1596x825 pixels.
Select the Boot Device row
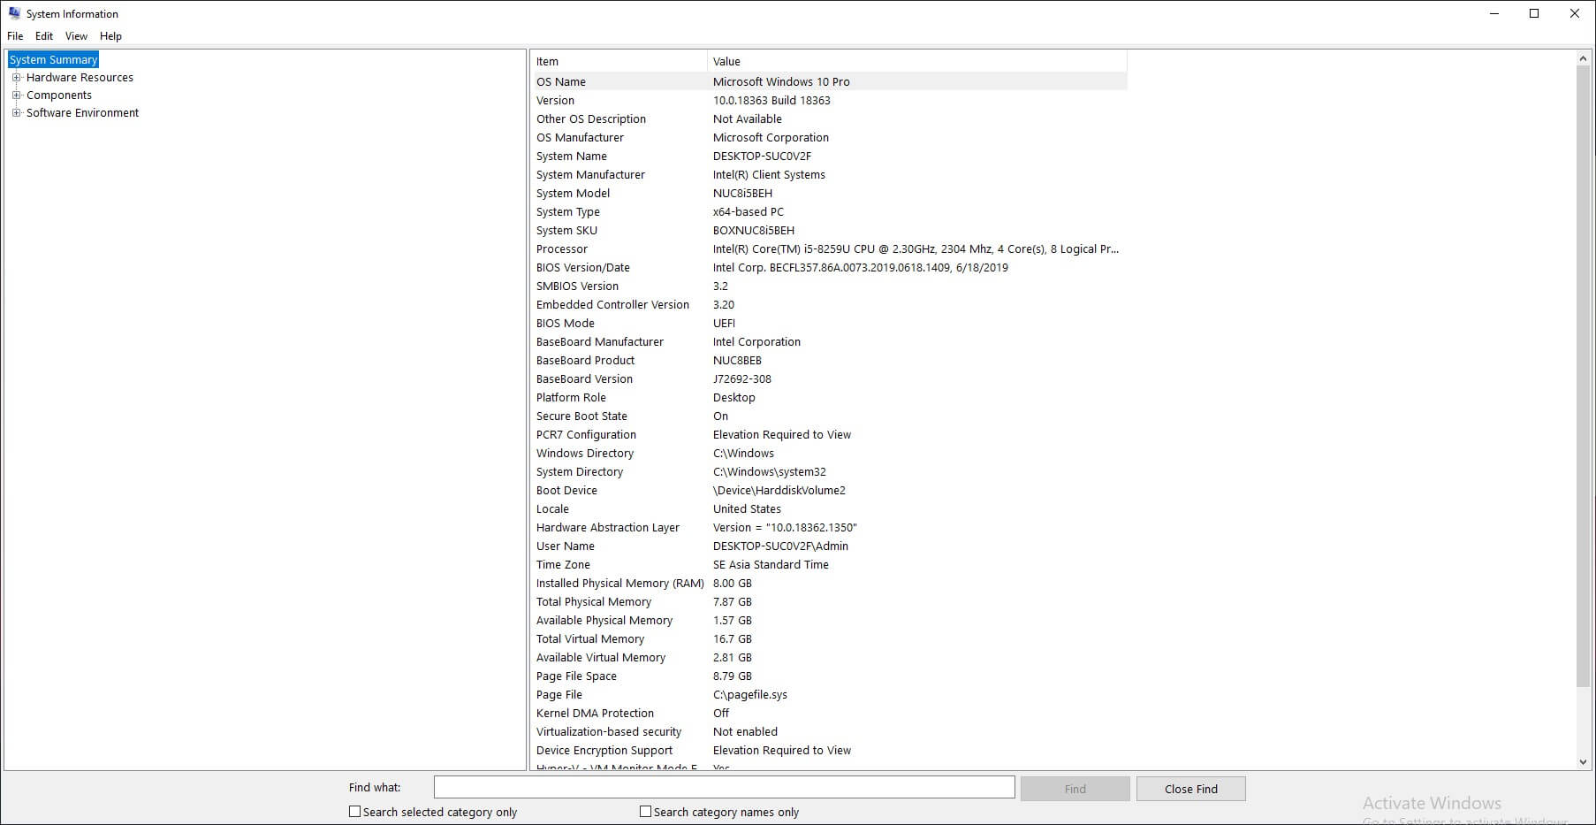(829, 490)
